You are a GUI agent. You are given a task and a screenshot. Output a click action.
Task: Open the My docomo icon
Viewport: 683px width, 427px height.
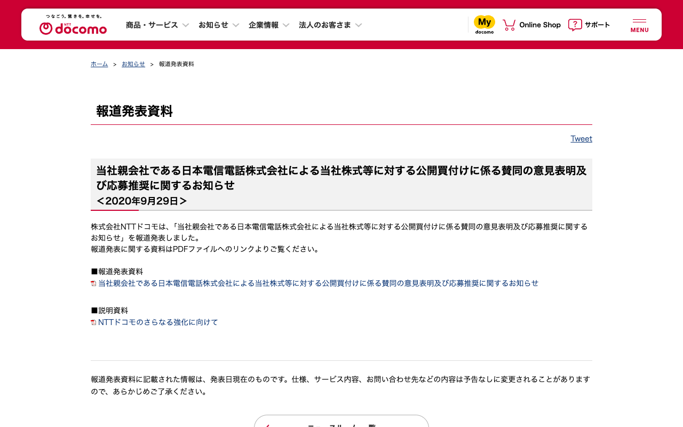485,25
